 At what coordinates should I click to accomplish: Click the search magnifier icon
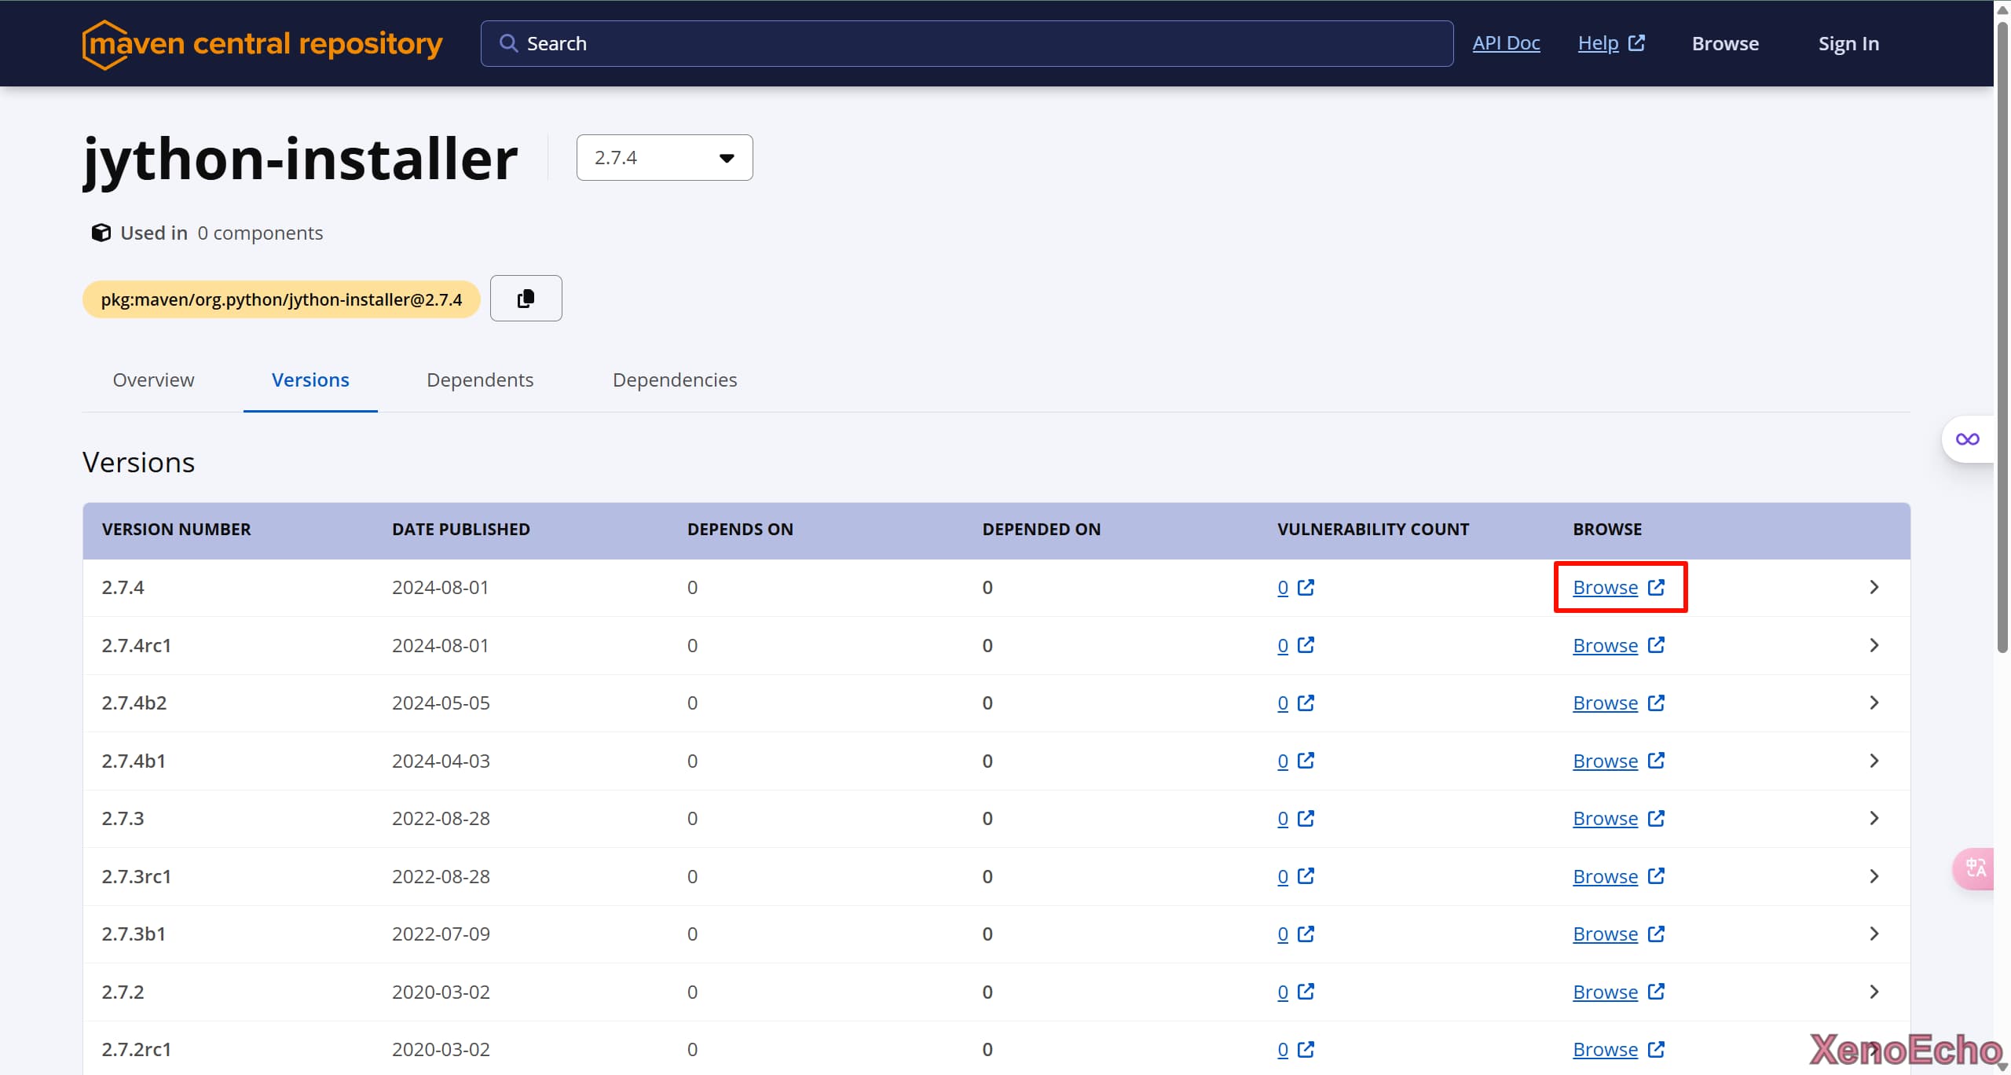508,43
